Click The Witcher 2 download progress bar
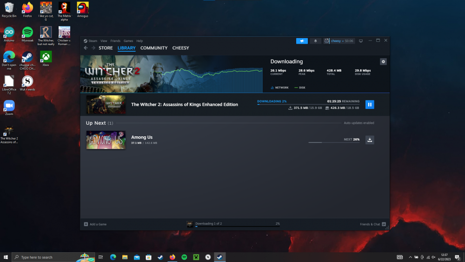This screenshot has height=262, width=465. pos(308,104)
